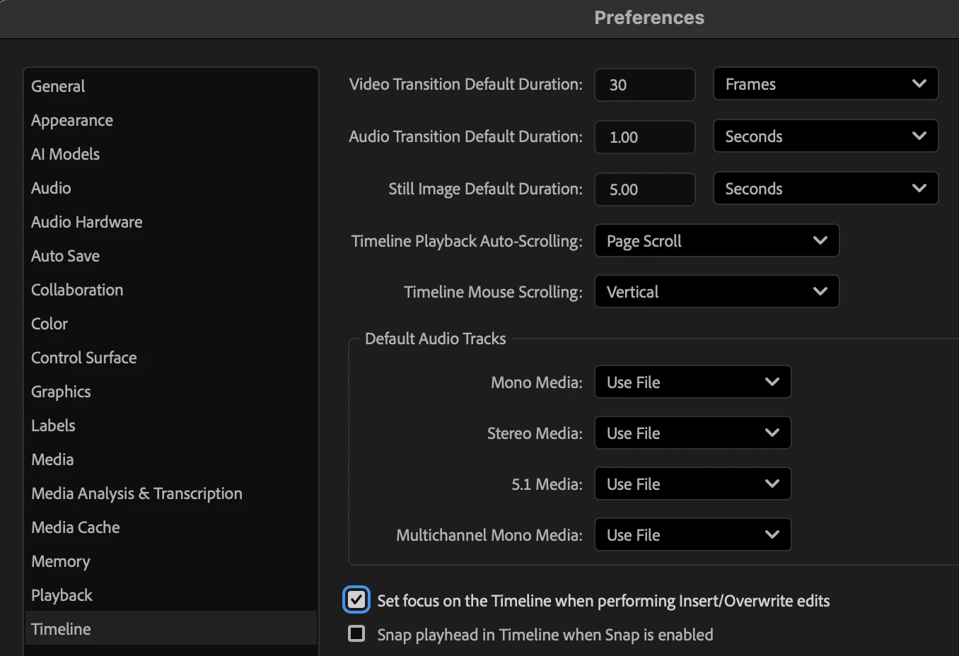Click Video Transition Default Duration field
This screenshot has width=959, height=656.
(644, 85)
